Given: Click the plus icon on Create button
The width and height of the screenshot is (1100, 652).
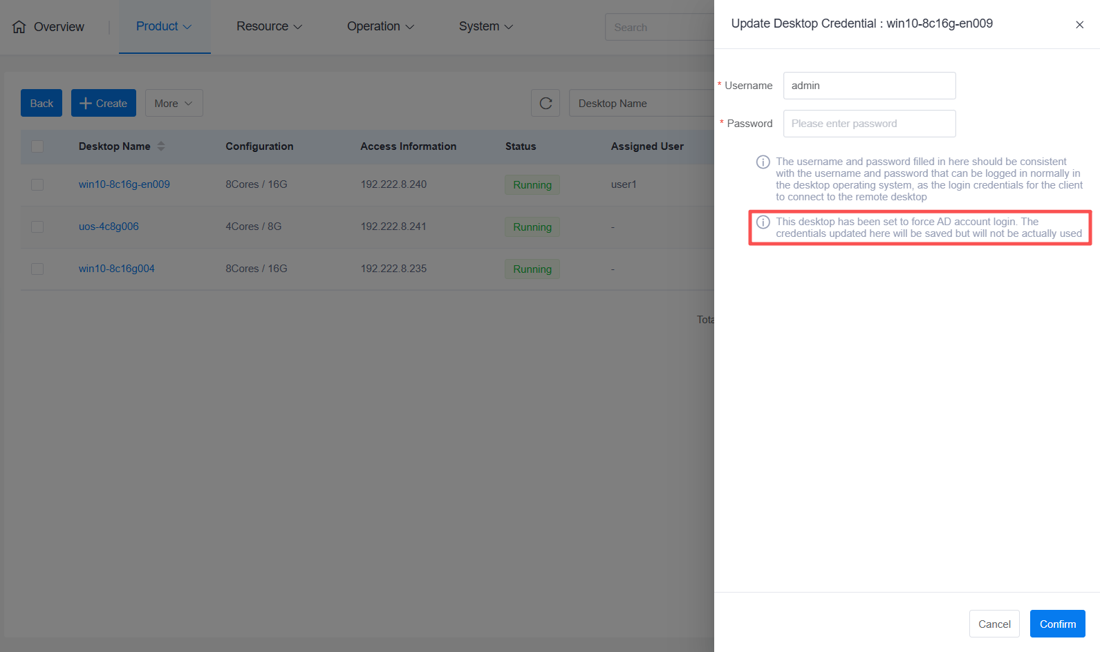Looking at the screenshot, I should (x=86, y=103).
